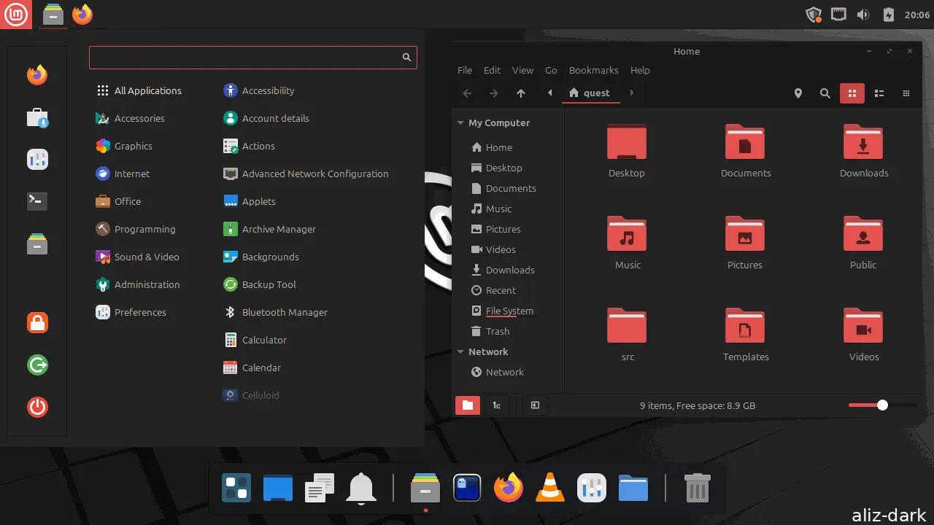This screenshot has height=525, width=934.
Task: Click the log out icon in menu sidebar
Action: (x=37, y=365)
